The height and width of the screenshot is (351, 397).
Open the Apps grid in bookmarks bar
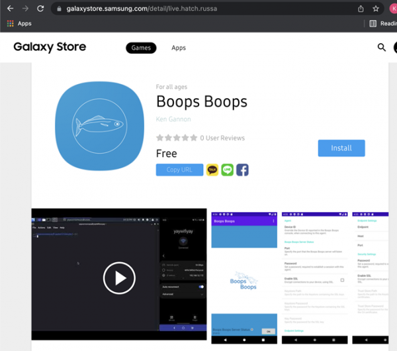coord(19,24)
